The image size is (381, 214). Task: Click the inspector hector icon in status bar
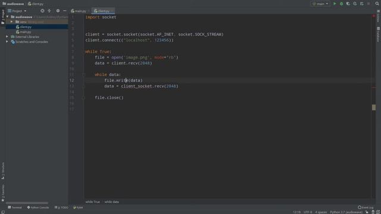point(373,212)
